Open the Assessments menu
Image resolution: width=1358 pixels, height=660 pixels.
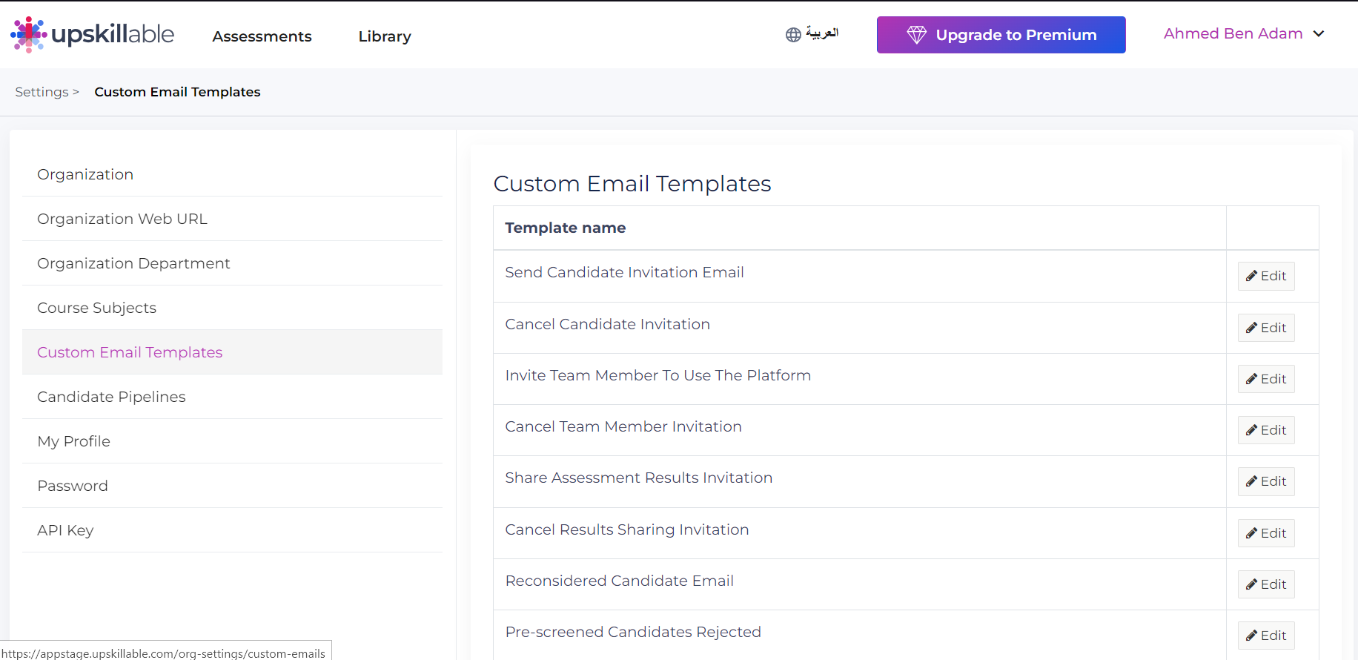tap(262, 36)
